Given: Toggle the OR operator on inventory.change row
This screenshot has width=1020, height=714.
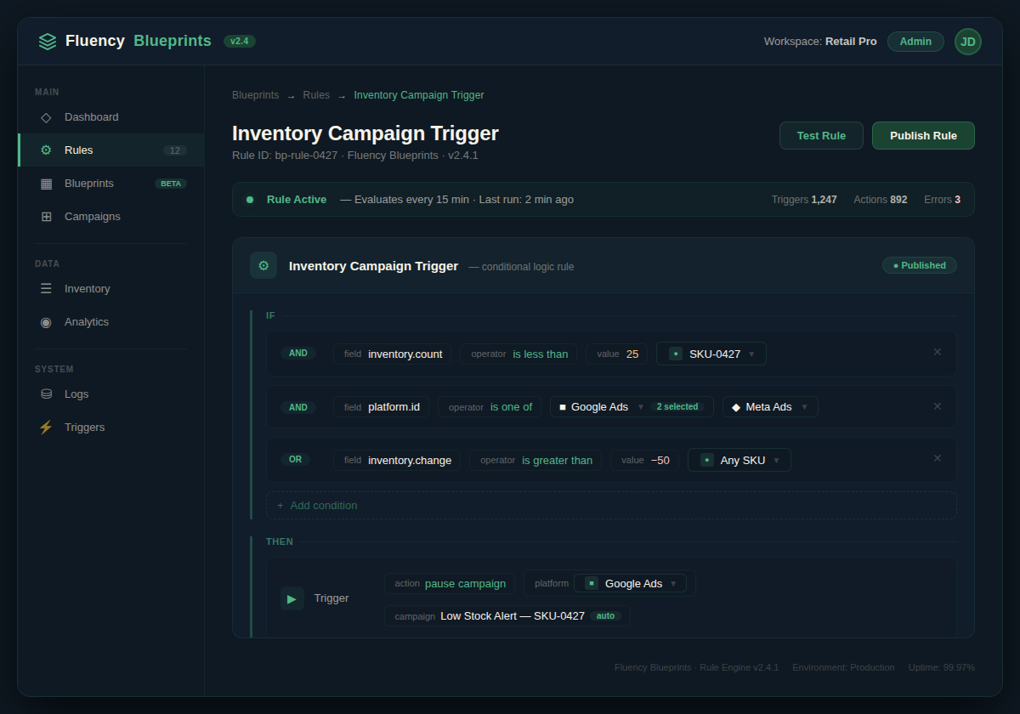Looking at the screenshot, I should point(295,459).
